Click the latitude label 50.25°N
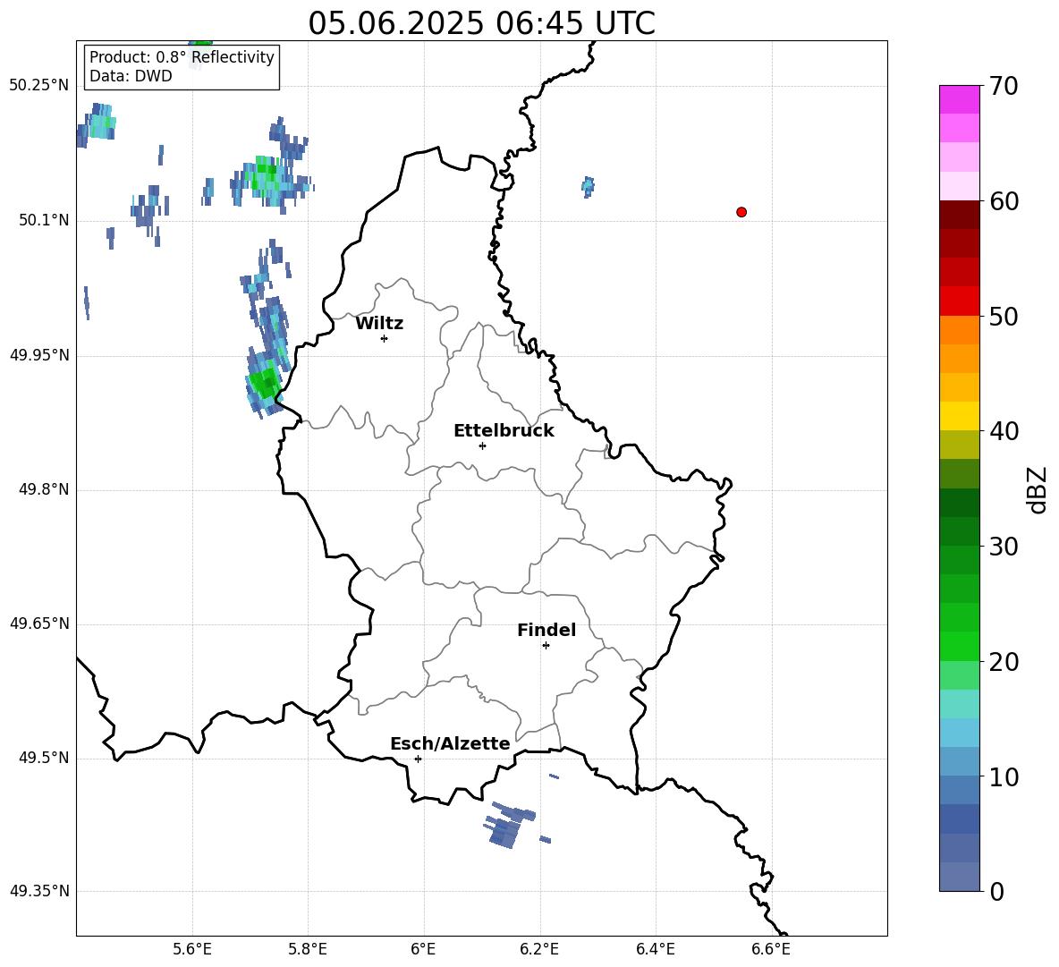This screenshot has width=1059, height=967. [x=39, y=86]
